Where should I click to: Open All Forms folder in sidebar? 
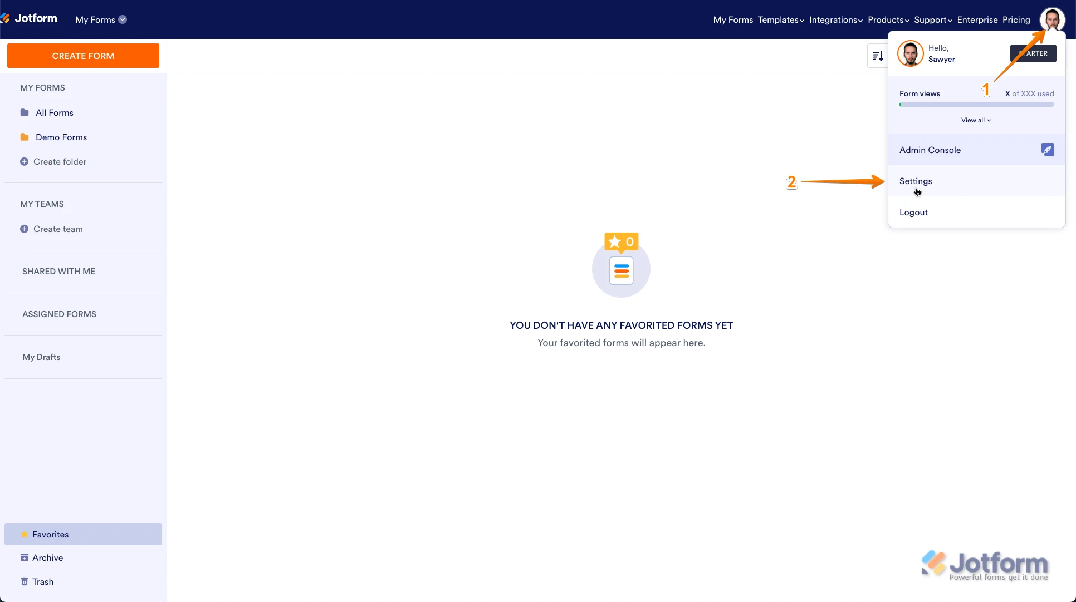[x=54, y=113]
